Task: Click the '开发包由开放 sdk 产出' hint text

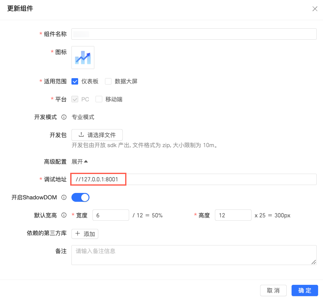Action: 145,145
